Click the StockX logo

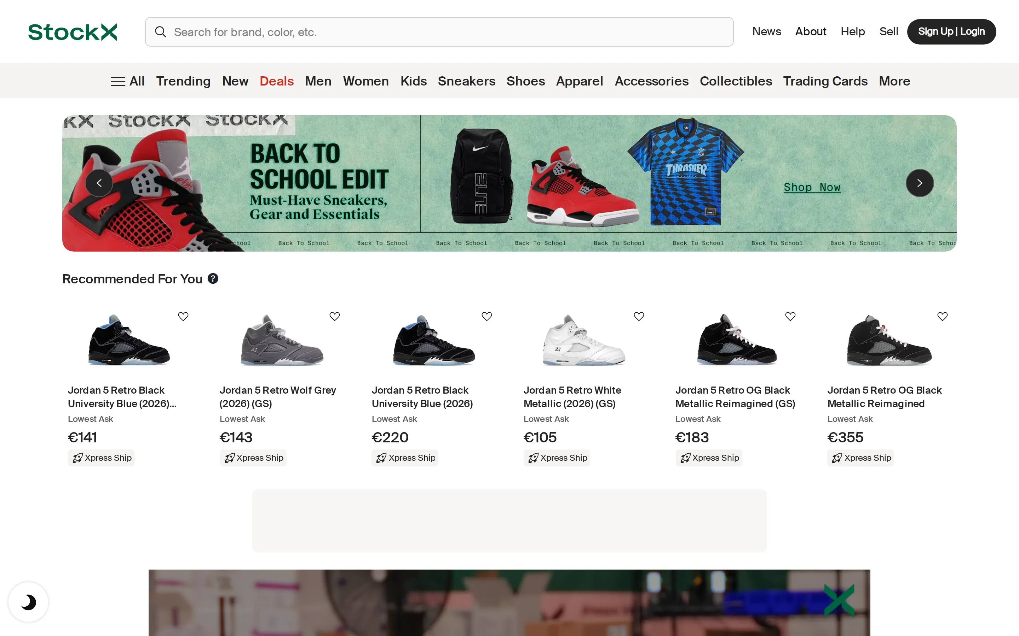coord(73,32)
